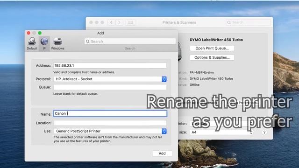
Task: Click 'Leave blank for default queue.' hint
Action: click(x=76, y=94)
